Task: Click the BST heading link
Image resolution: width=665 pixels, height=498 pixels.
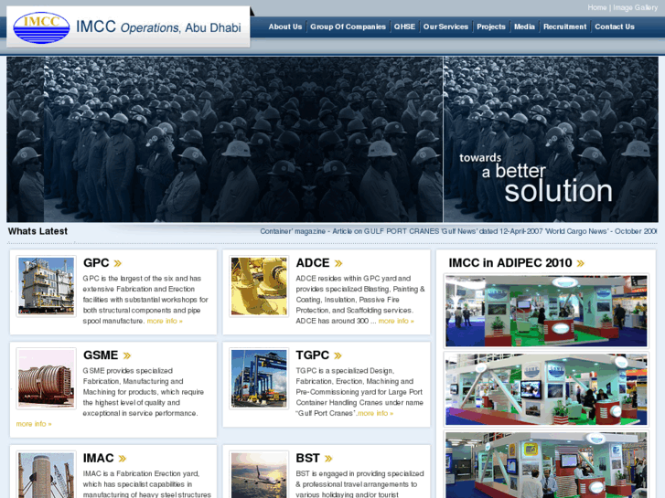Action: [307, 458]
